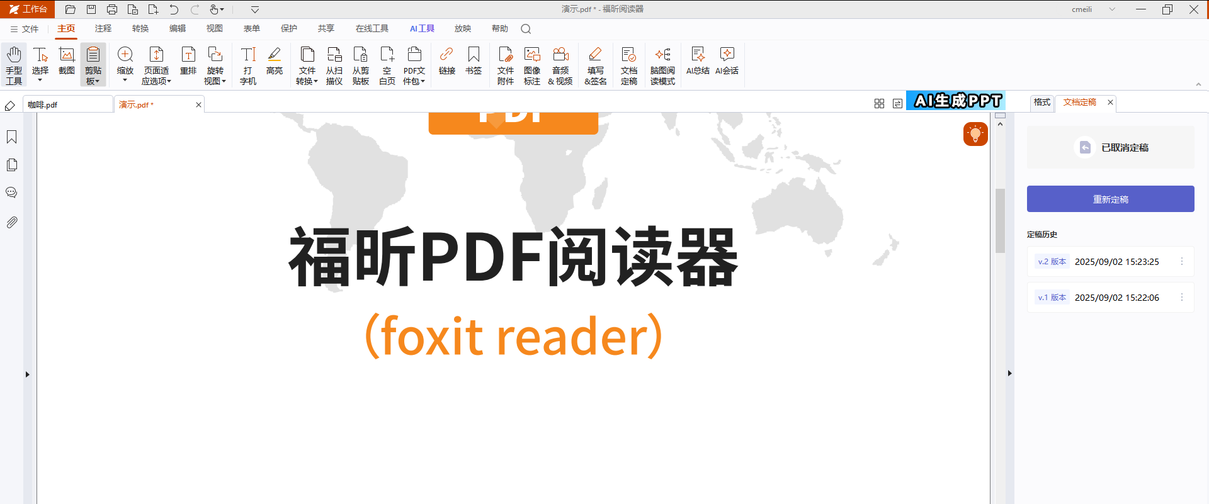Open the Clipboard tool (剪贴板)
This screenshot has height=504, width=1209.
[93, 65]
